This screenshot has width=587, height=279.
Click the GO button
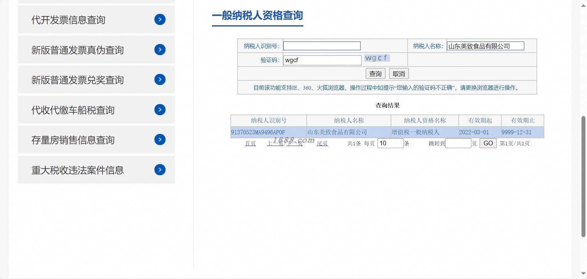coord(488,143)
